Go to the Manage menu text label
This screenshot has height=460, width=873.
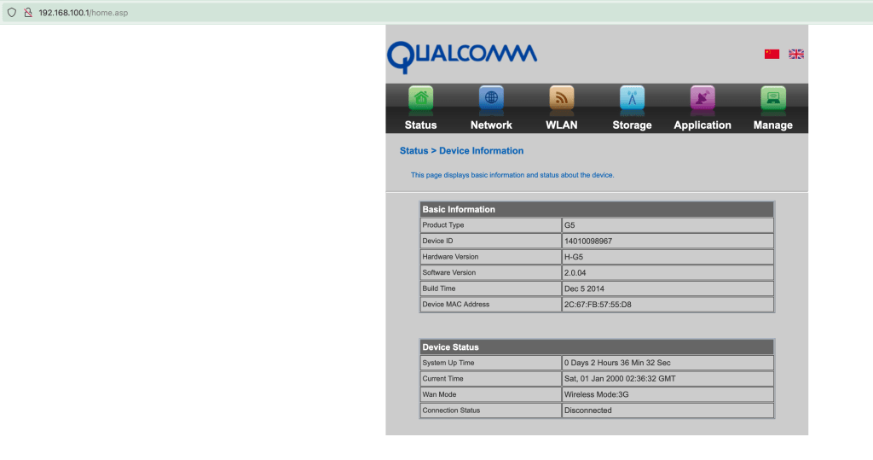coord(772,125)
